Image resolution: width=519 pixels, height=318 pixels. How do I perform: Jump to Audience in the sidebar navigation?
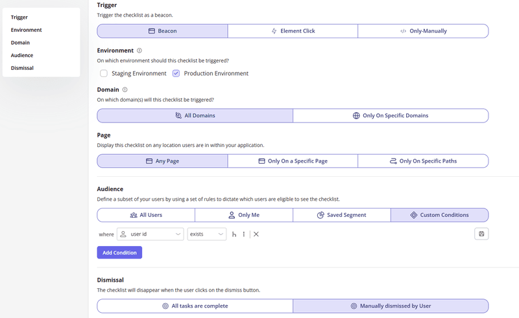tap(22, 55)
